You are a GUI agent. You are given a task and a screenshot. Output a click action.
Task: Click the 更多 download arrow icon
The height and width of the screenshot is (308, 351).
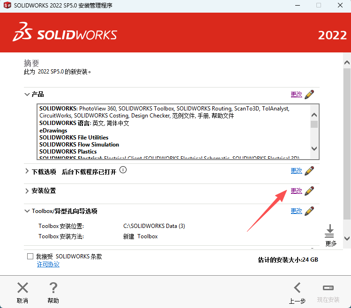(x=329, y=231)
